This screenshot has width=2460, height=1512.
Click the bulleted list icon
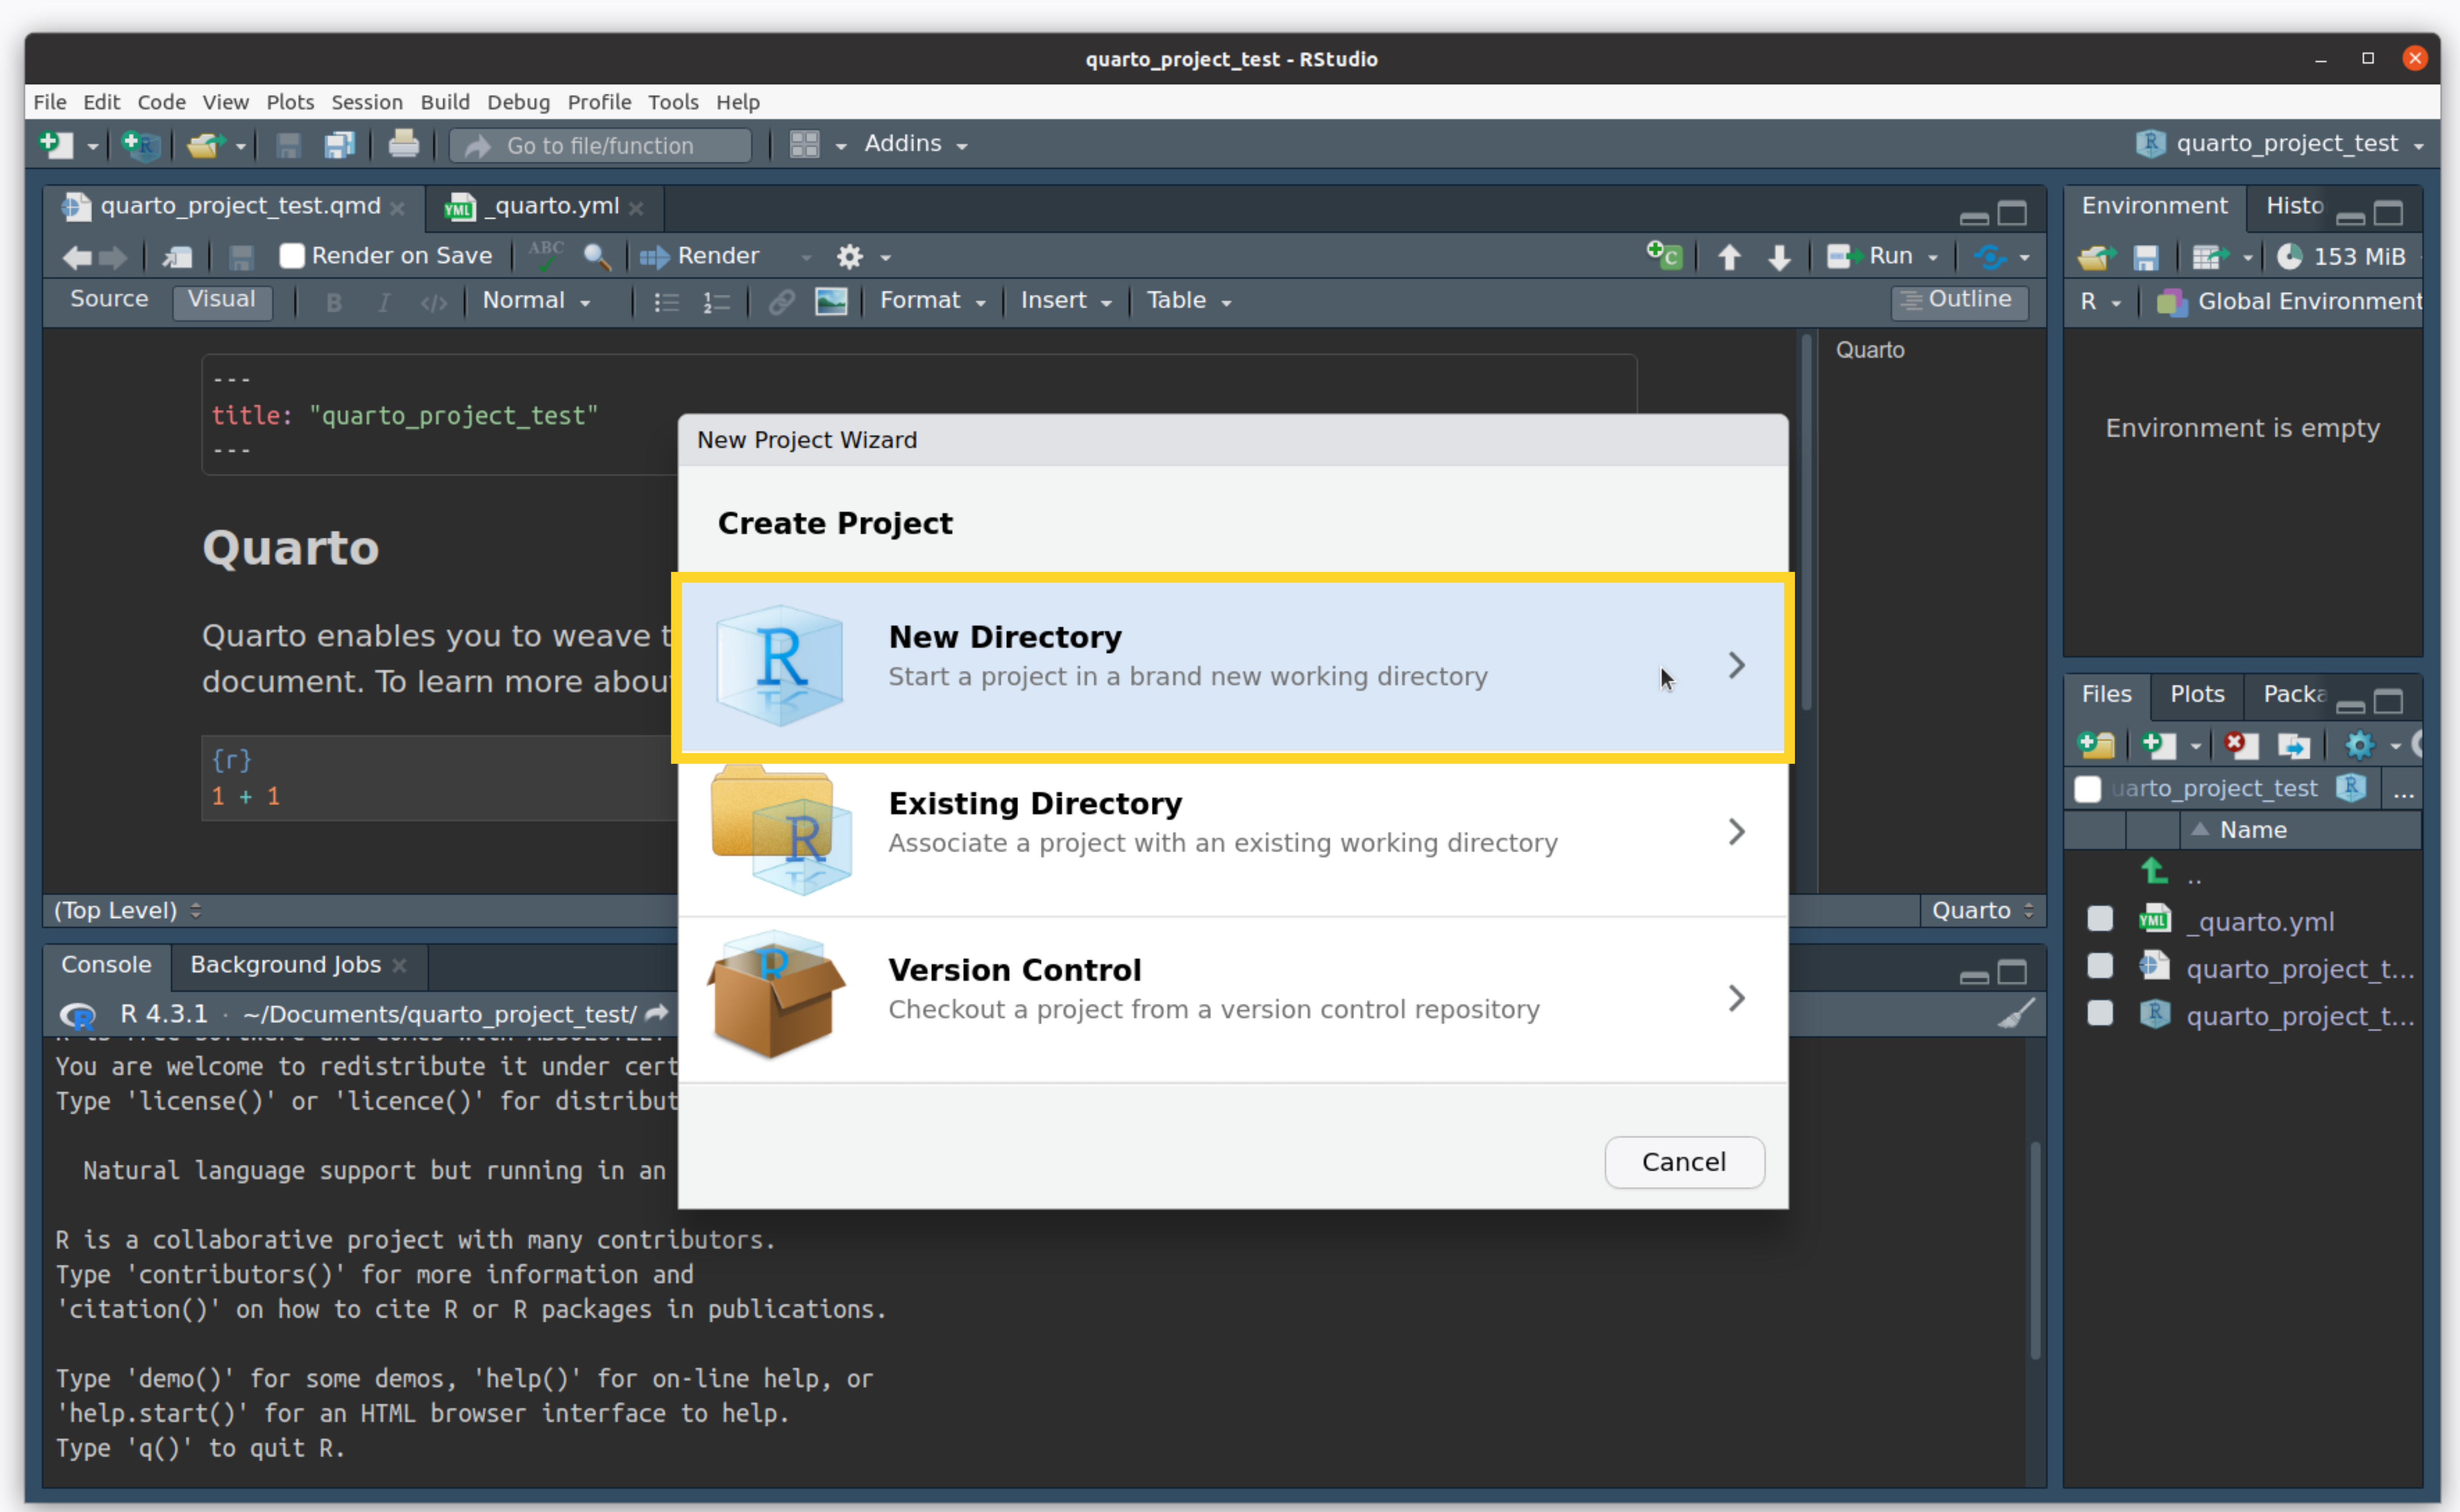[666, 301]
